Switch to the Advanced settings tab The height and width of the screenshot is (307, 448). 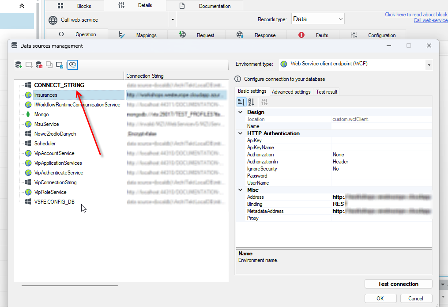tap(291, 92)
